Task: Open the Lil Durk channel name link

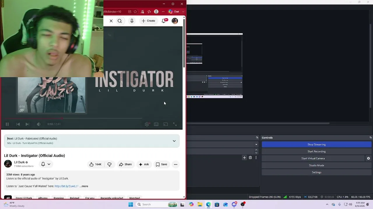Action: tap(20, 162)
